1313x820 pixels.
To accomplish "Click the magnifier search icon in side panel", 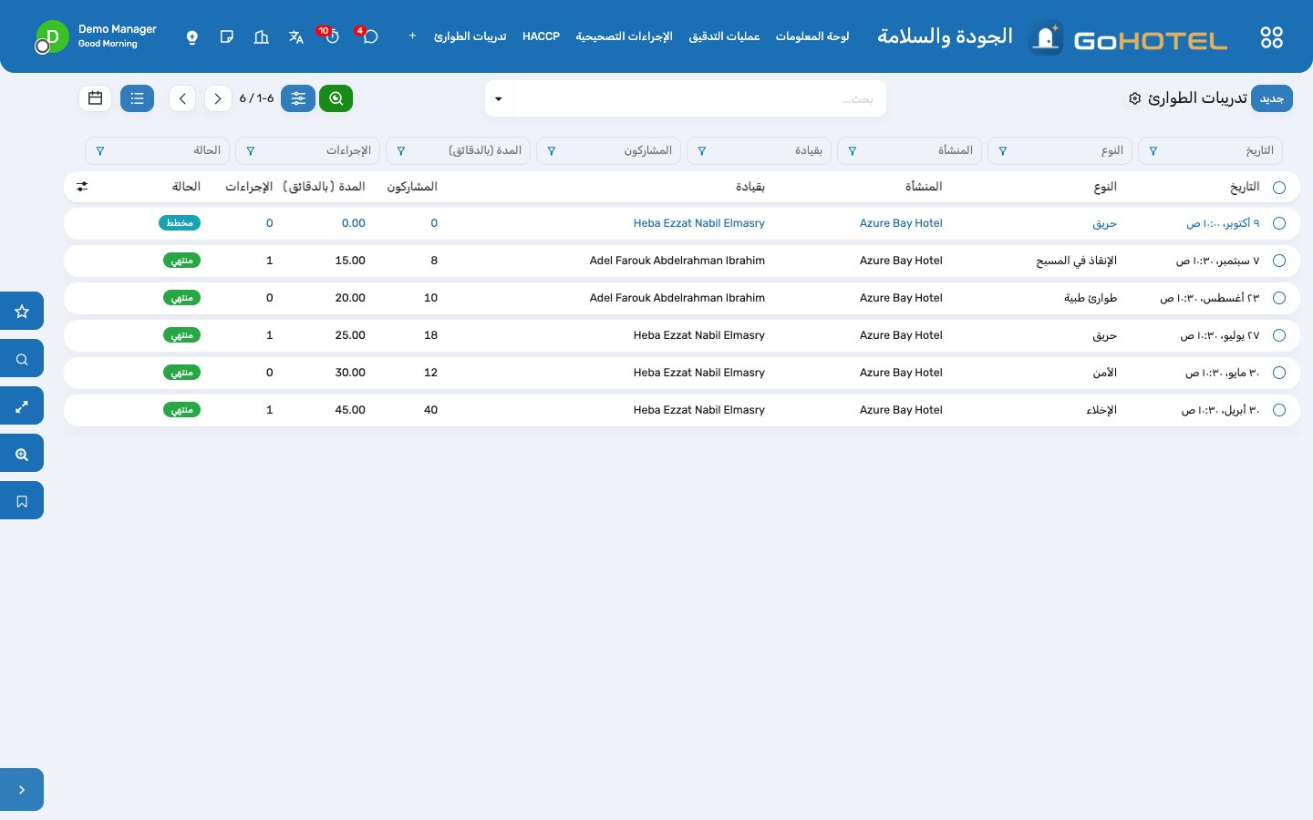I will tap(22, 359).
